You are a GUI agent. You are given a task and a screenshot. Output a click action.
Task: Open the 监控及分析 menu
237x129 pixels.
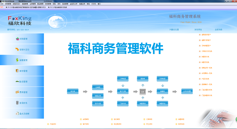coord(73,4)
